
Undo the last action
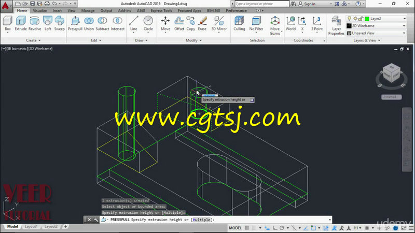(x=54, y=4)
